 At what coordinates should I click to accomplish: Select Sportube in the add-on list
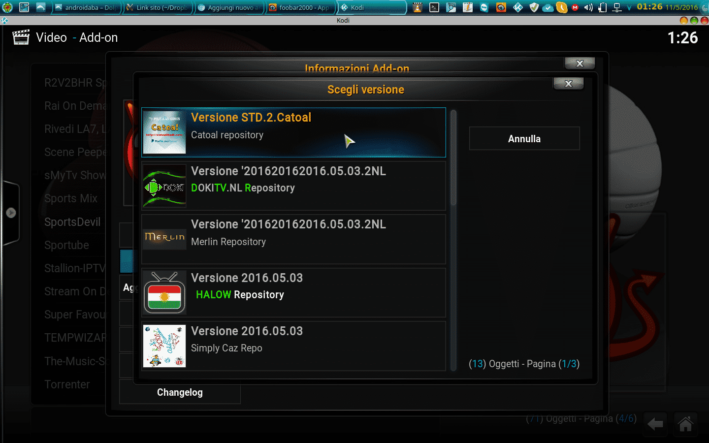(66, 245)
